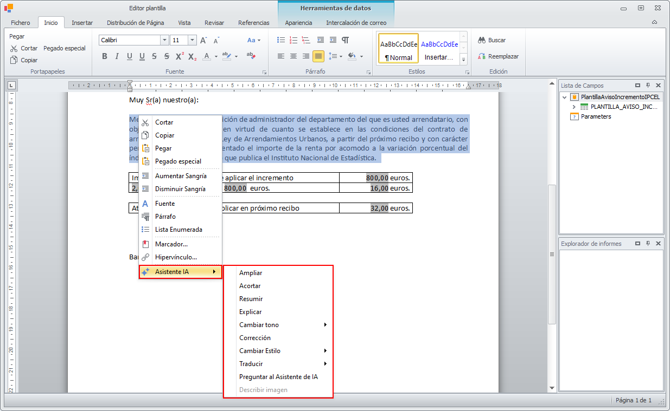Viewport: 670px width, 411px height.
Task: Open the font color dropdown arrow
Action: pyautogui.click(x=216, y=56)
